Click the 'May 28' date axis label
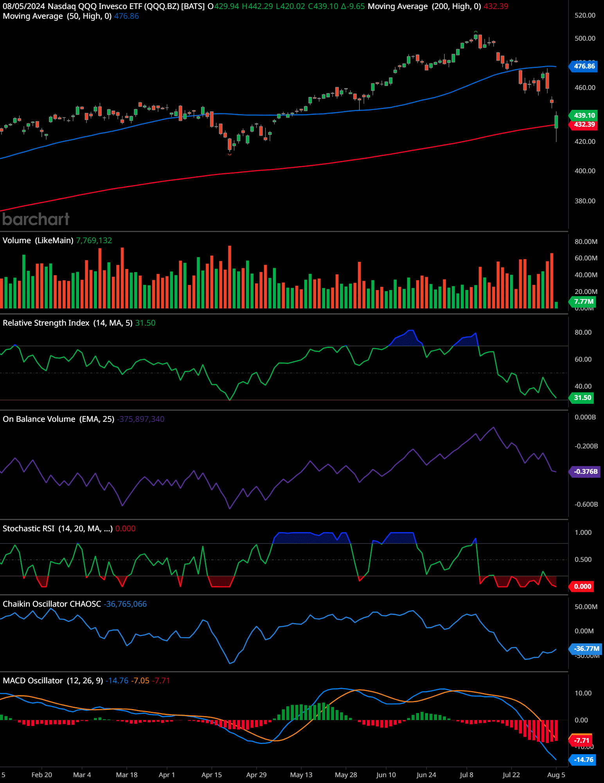This screenshot has width=604, height=783. [346, 775]
